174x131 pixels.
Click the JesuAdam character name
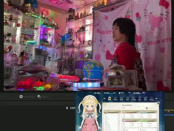tap(127, 105)
